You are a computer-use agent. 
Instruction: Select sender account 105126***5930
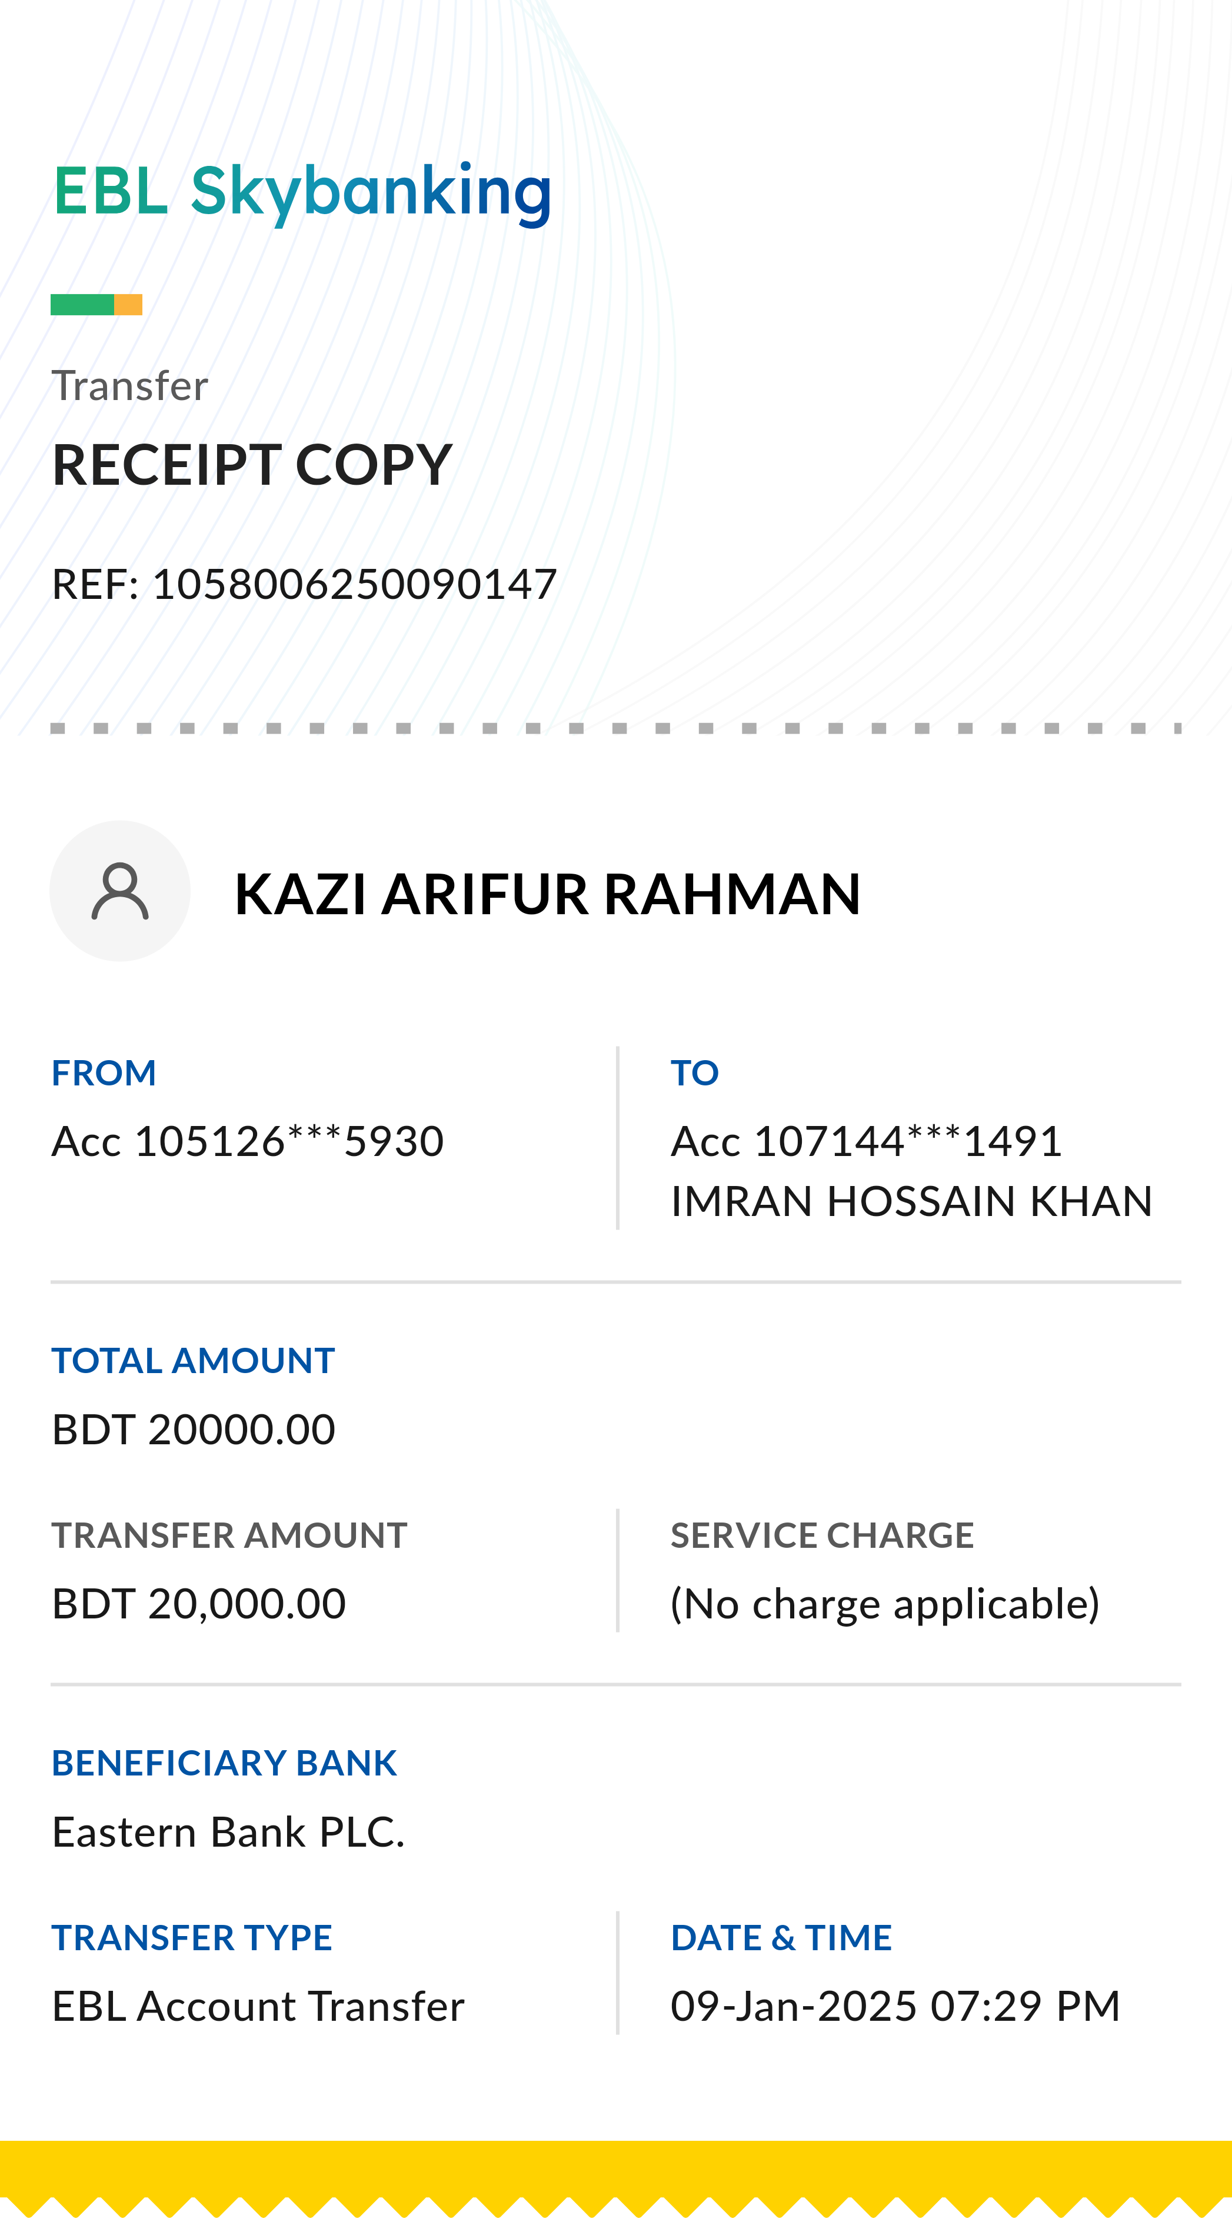coord(248,1141)
